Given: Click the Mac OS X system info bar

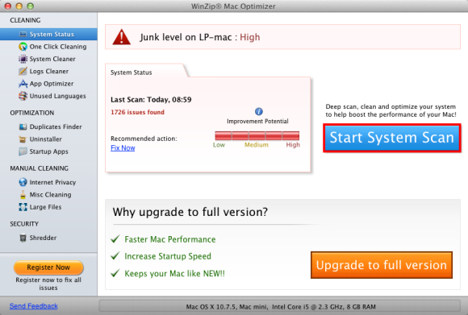Looking at the screenshot, I should pyautogui.click(x=281, y=307).
